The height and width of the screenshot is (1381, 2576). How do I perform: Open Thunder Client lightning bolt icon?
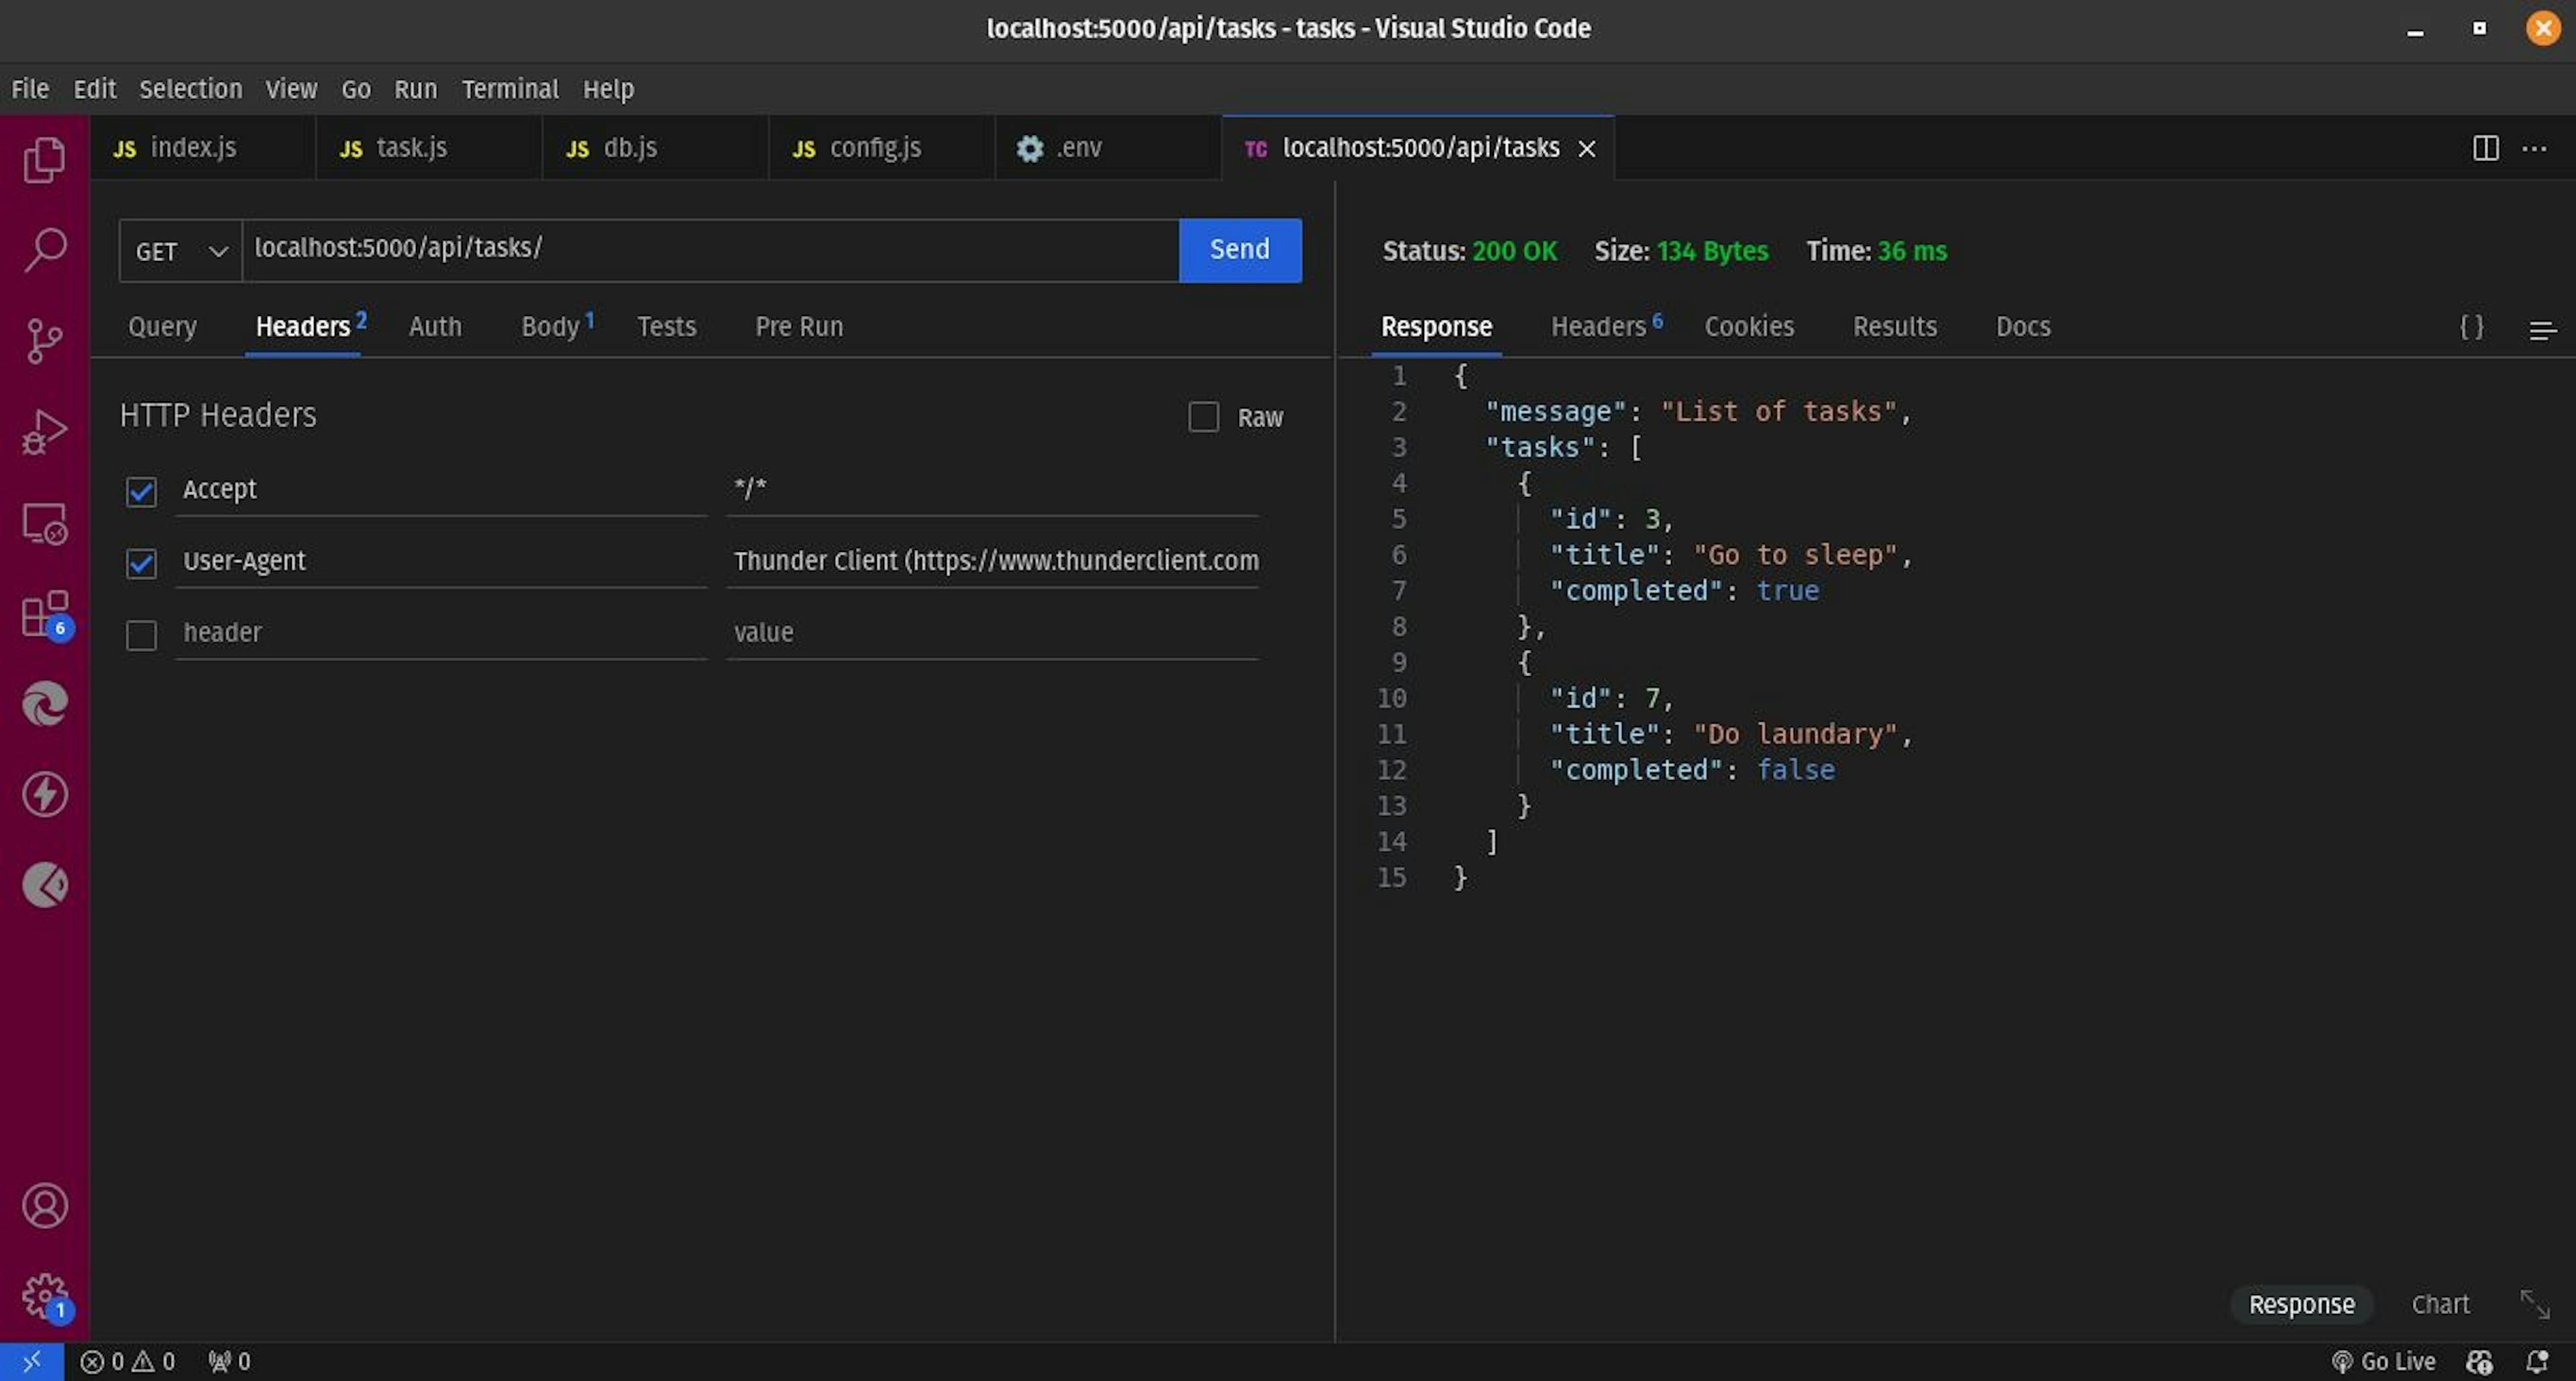[44, 795]
